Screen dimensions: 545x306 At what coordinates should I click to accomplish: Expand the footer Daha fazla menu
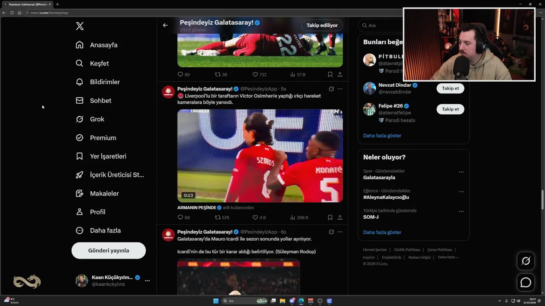(448, 257)
